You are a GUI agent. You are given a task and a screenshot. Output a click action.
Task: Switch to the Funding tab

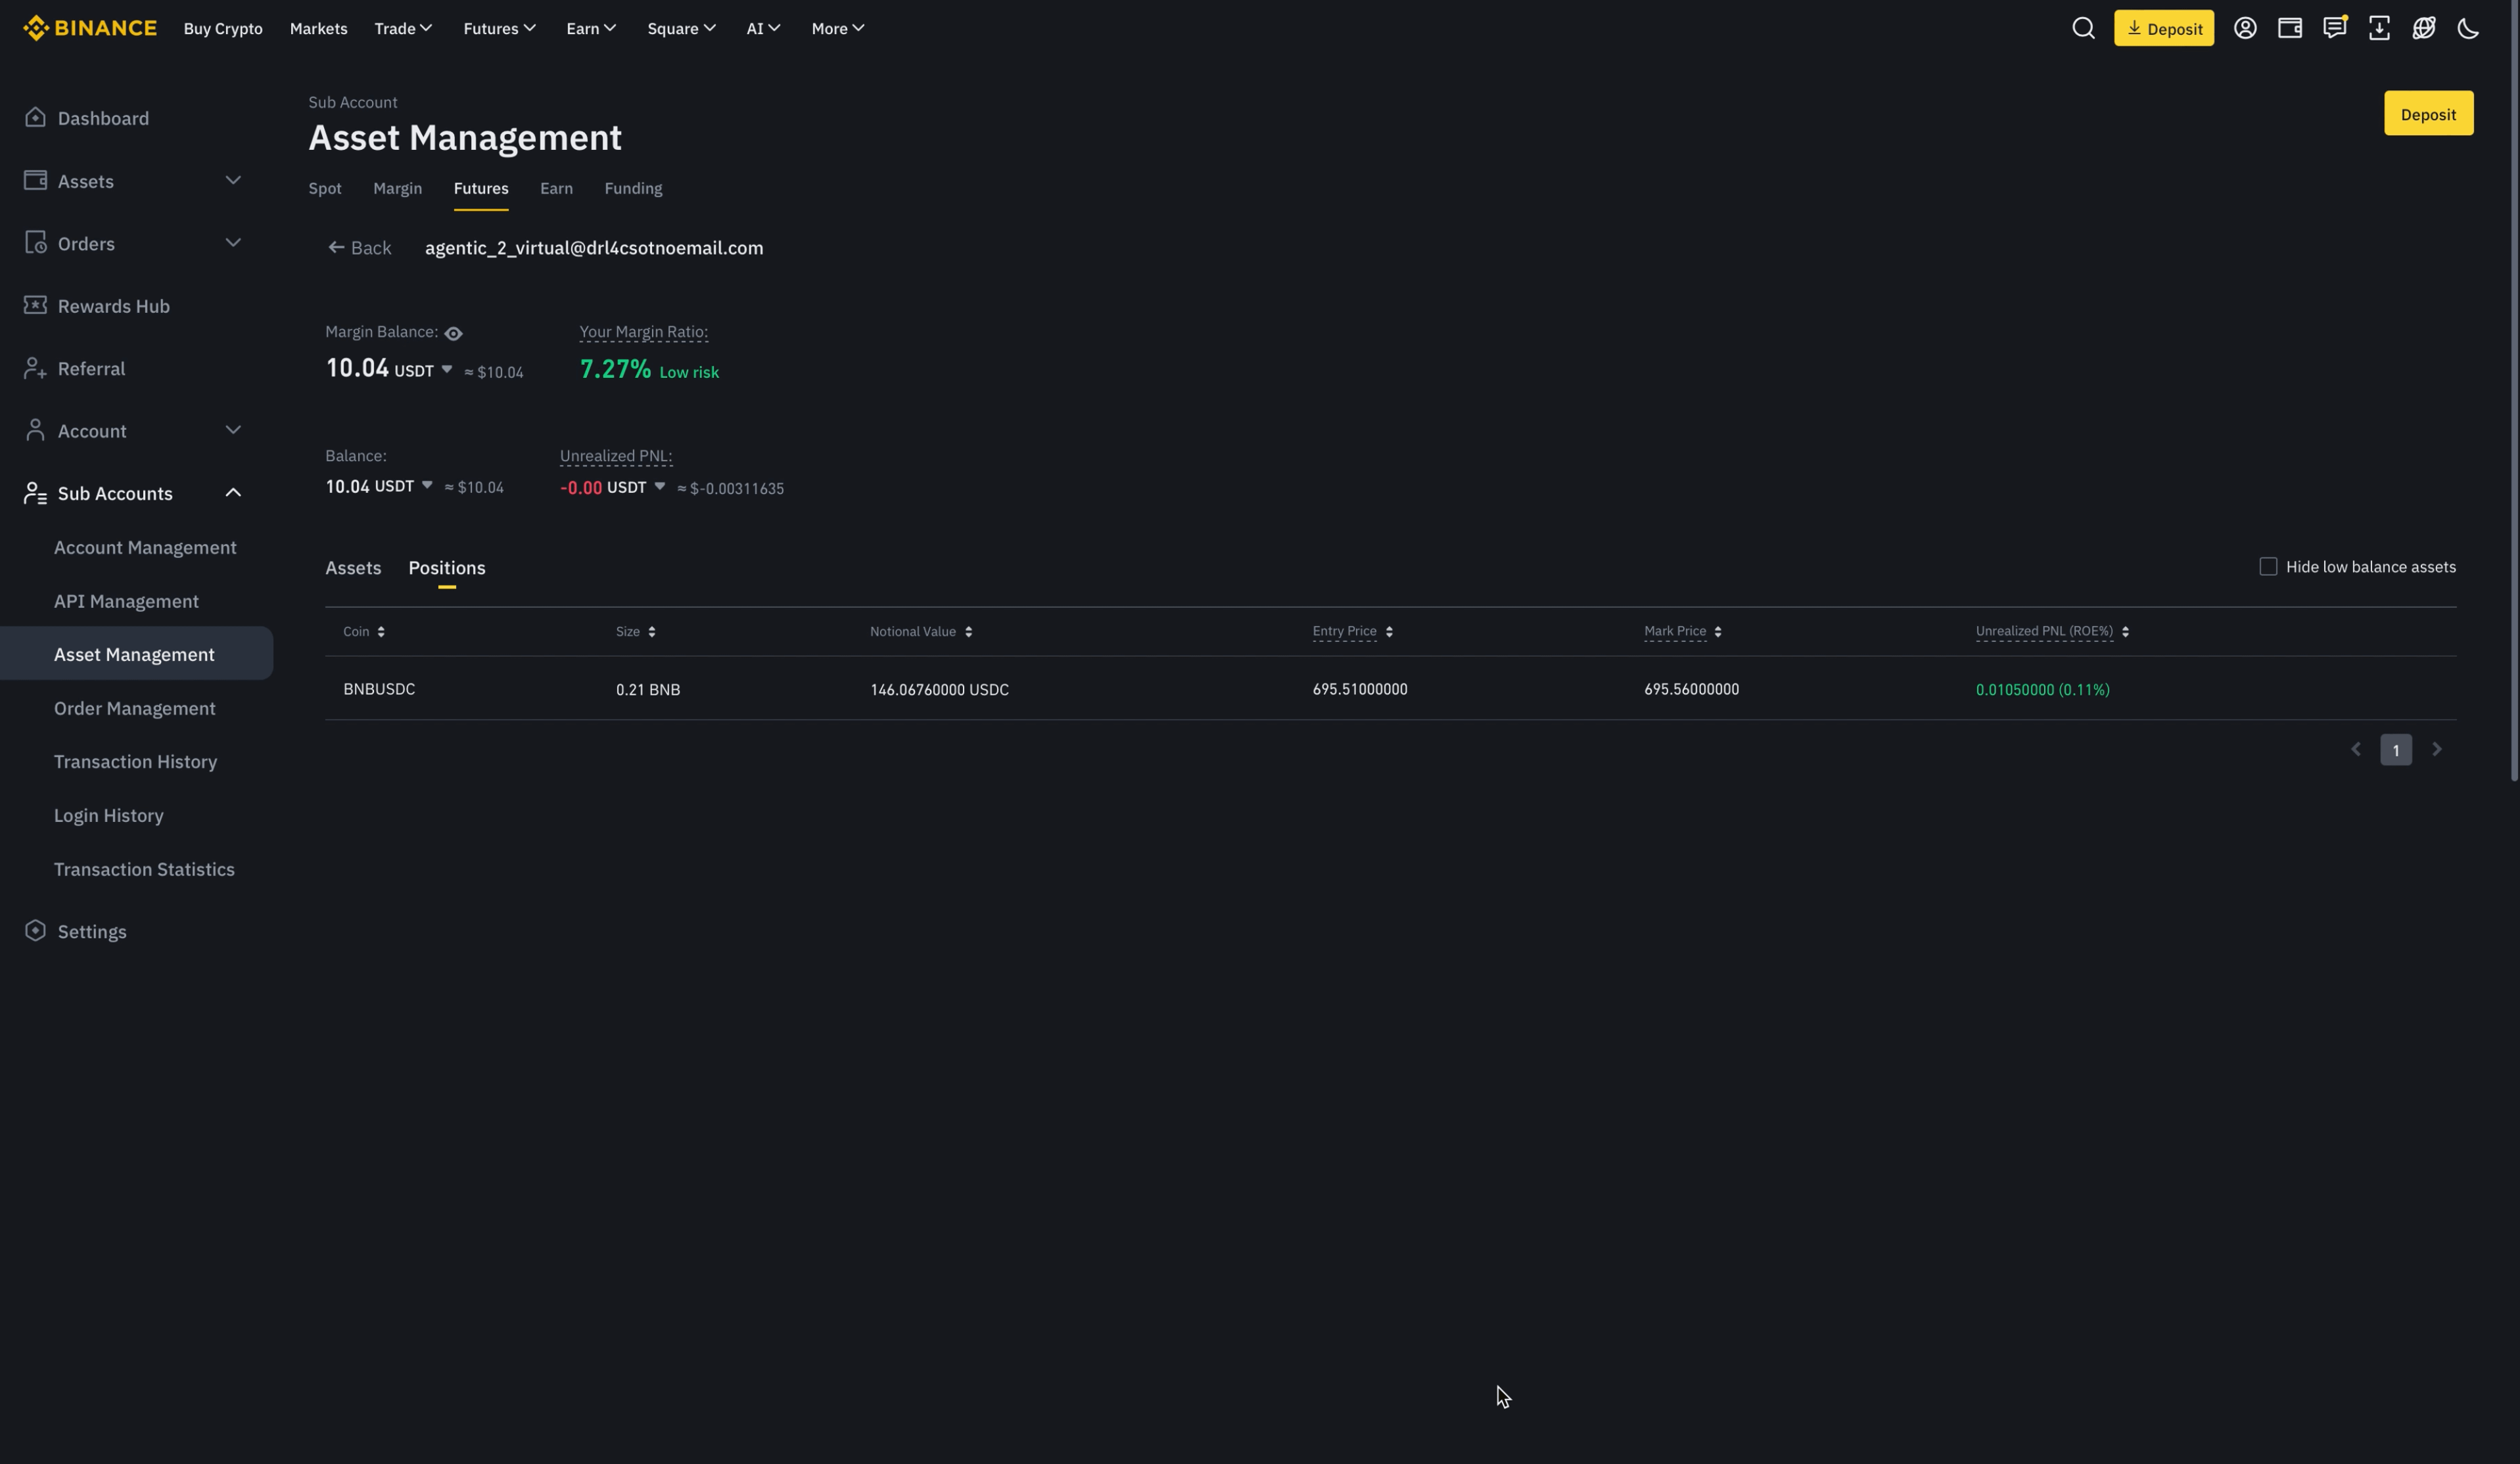pyautogui.click(x=633, y=188)
